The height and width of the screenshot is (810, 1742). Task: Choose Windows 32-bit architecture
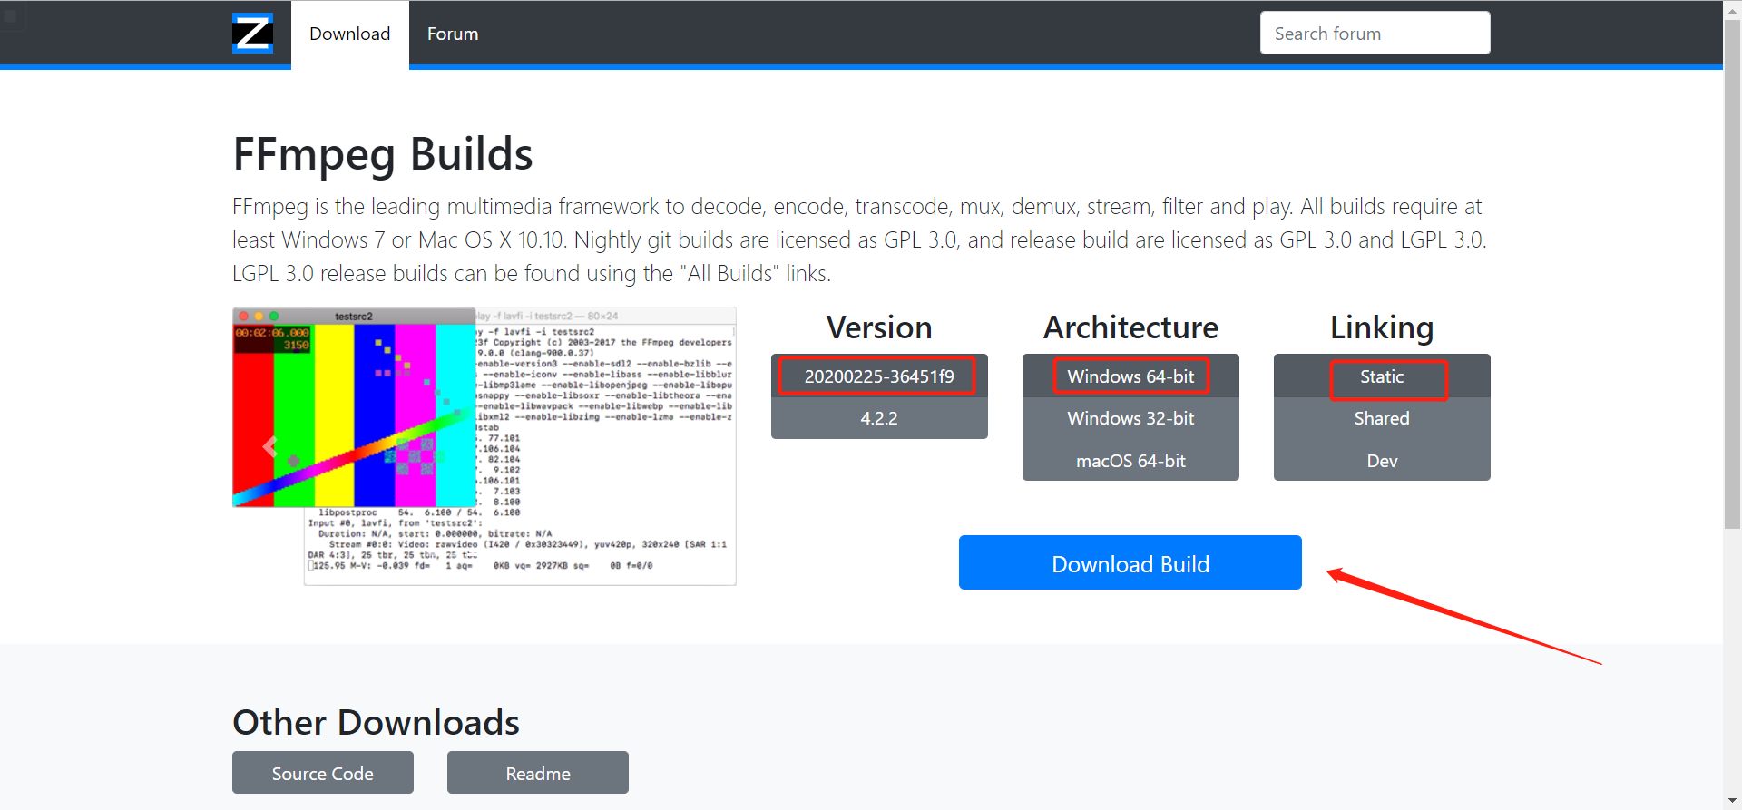tap(1130, 418)
